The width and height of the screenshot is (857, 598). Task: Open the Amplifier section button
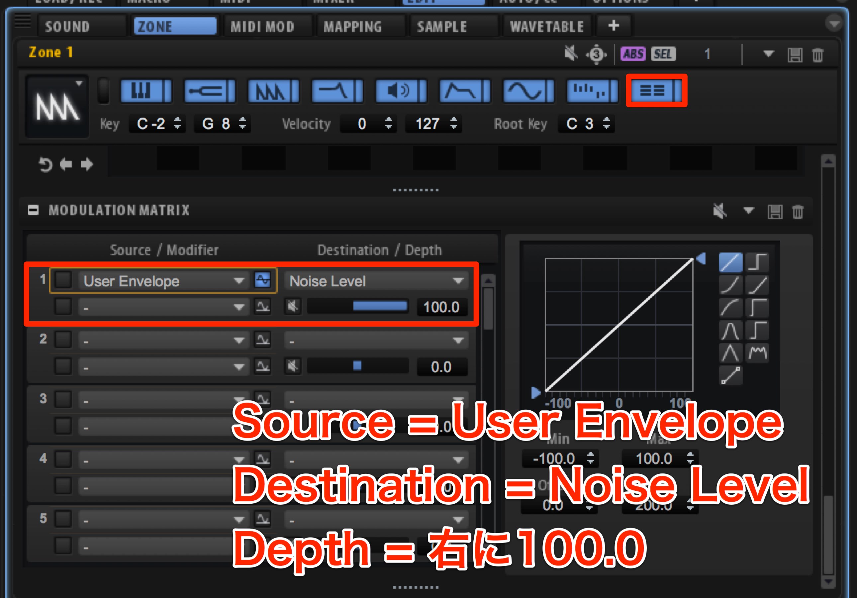coord(401,91)
